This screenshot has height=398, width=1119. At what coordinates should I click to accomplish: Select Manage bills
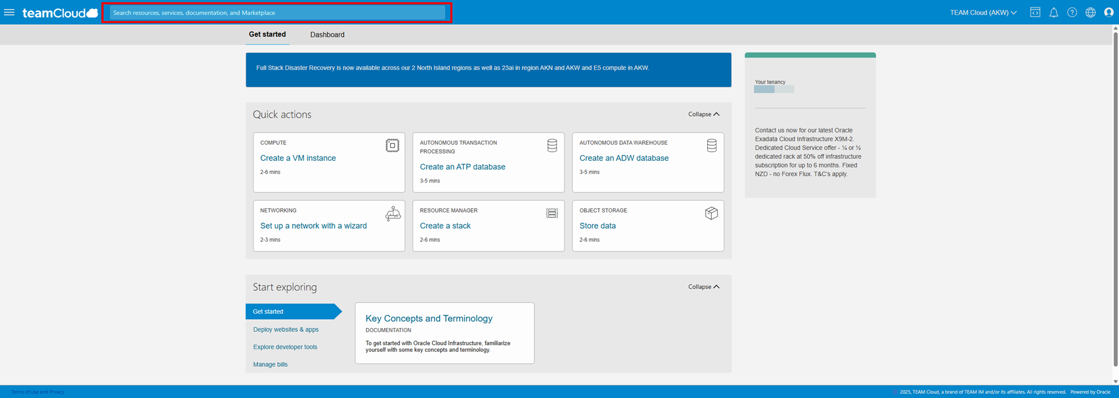tap(270, 364)
